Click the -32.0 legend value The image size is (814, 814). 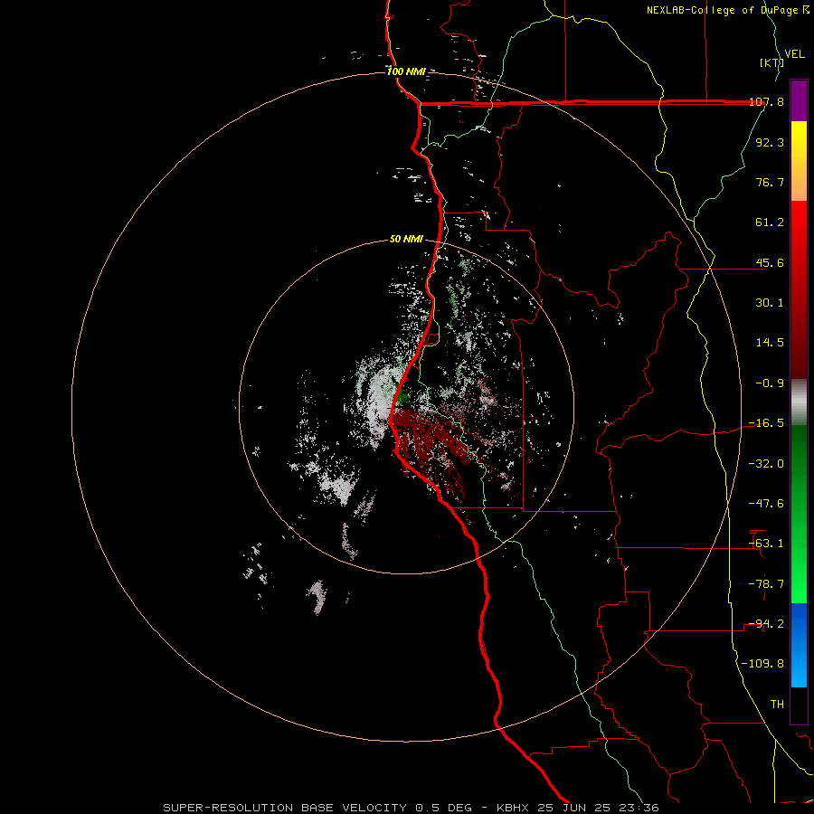coord(766,464)
